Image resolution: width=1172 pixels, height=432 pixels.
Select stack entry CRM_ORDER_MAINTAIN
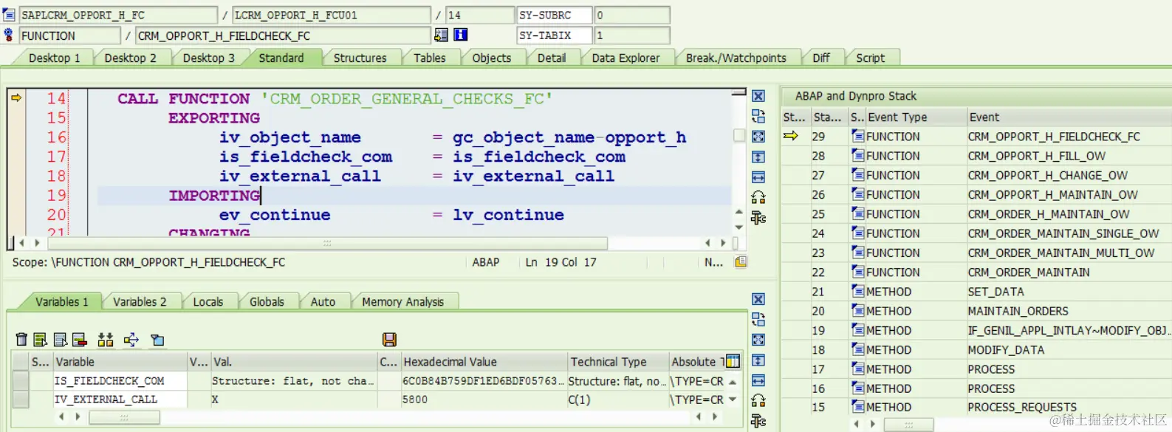1028,272
